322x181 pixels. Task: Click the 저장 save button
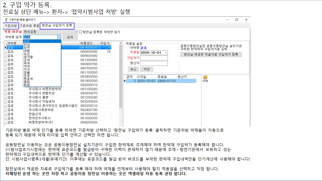[x=147, y=69]
